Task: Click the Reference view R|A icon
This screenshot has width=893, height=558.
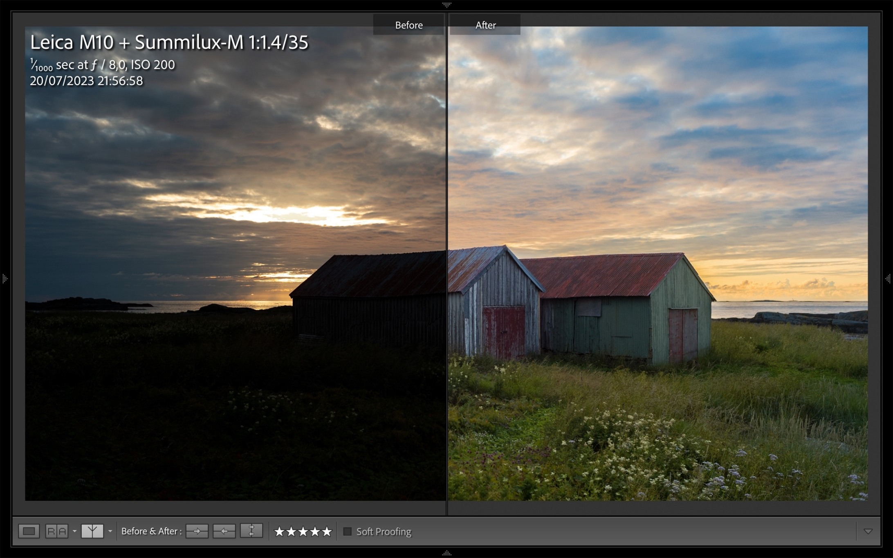Action: point(56,531)
